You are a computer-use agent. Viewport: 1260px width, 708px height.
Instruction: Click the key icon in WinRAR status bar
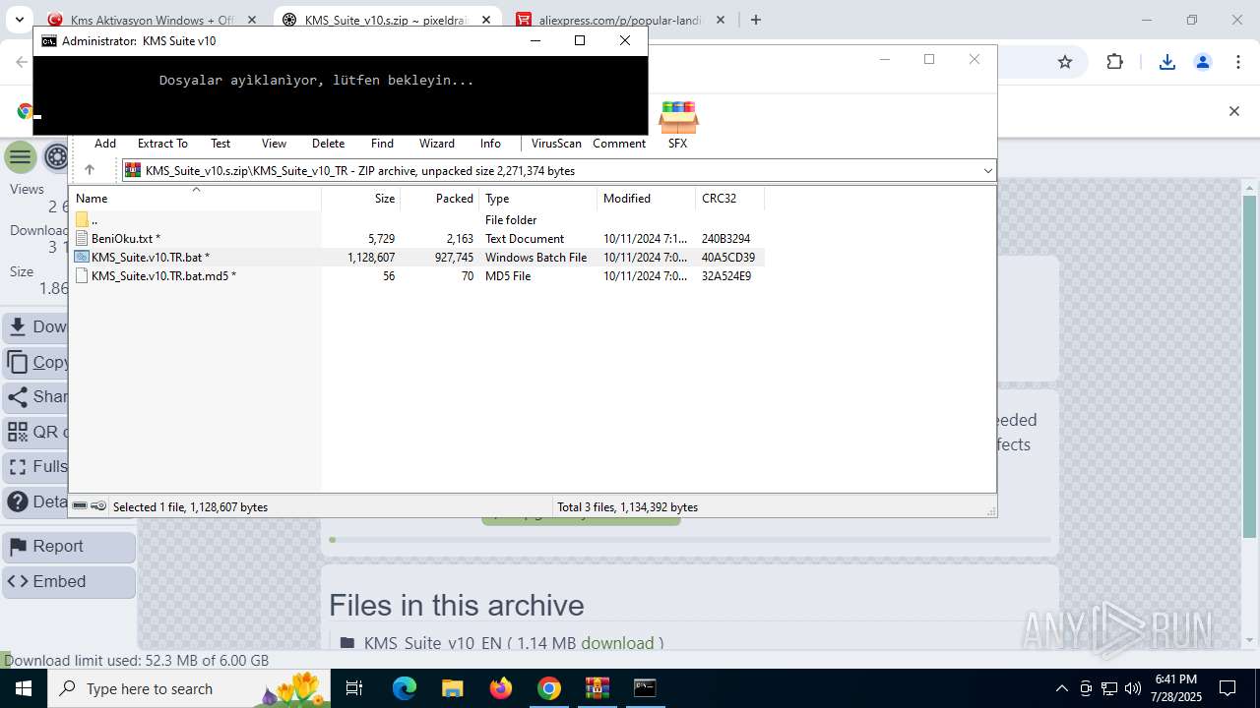(98, 506)
